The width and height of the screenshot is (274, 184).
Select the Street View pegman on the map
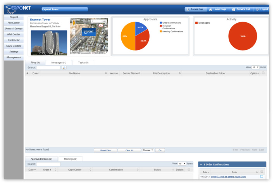pos(74,23)
